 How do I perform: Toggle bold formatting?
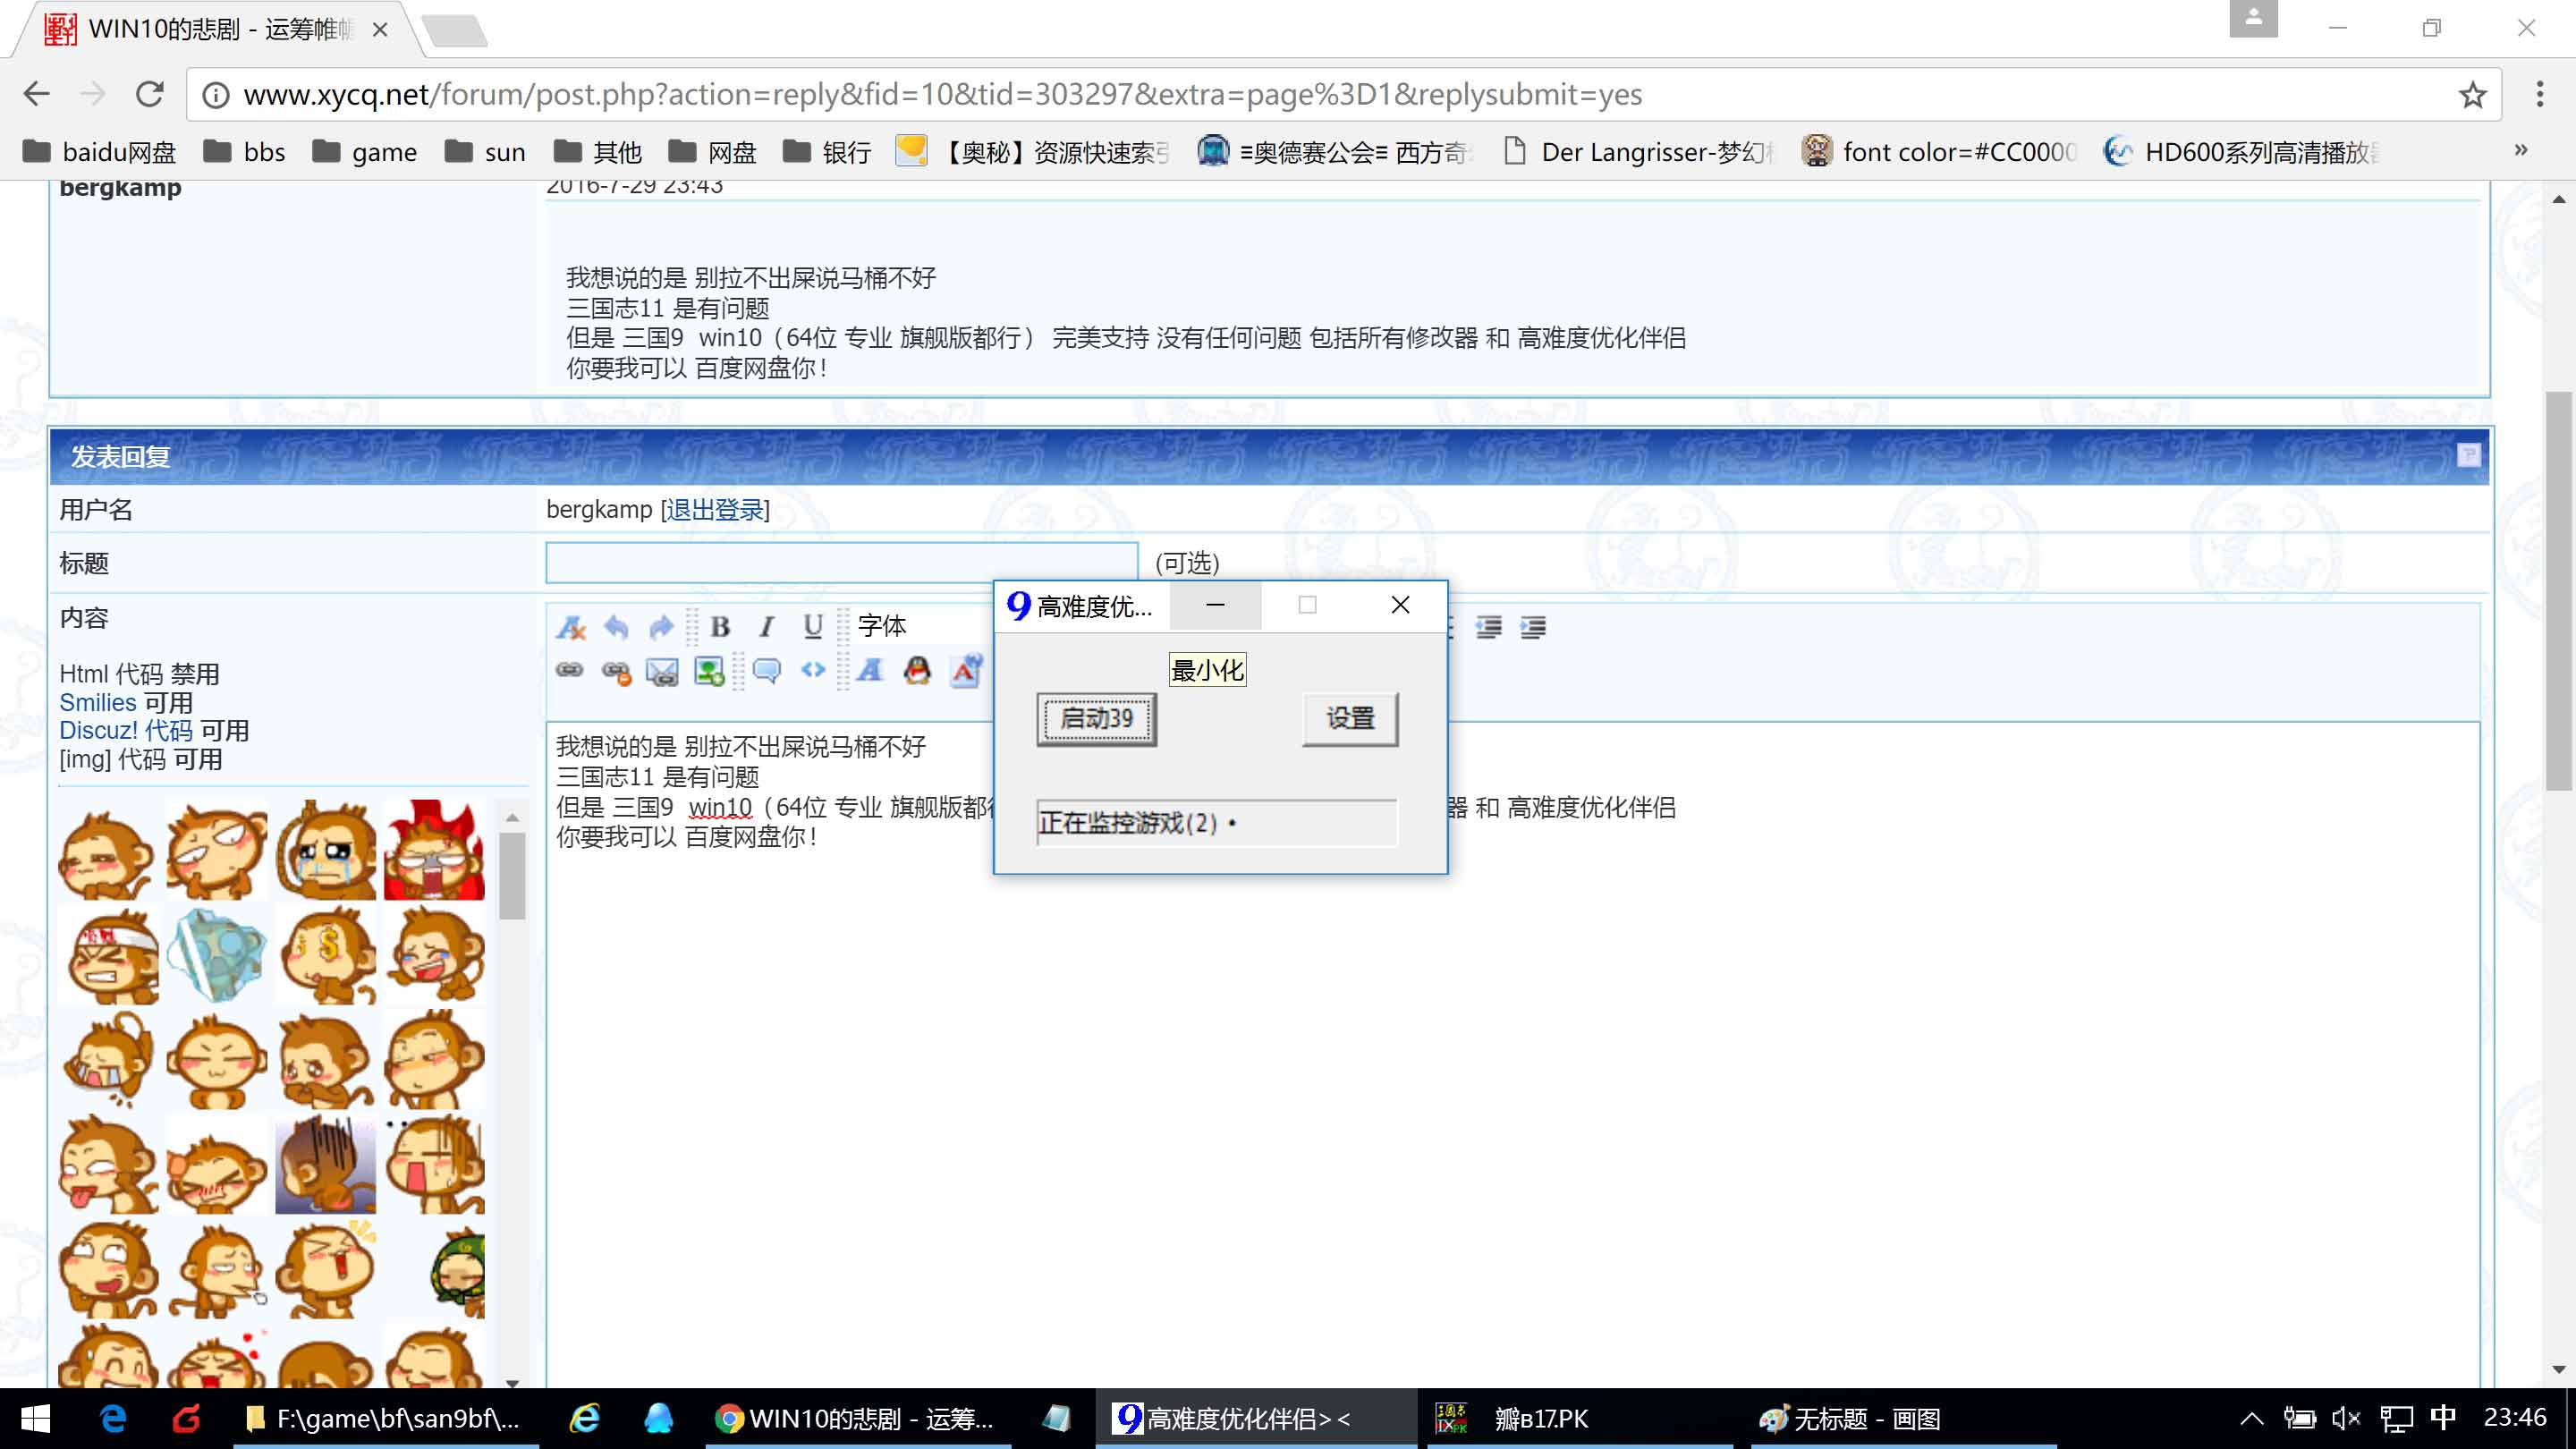pyautogui.click(x=720, y=627)
